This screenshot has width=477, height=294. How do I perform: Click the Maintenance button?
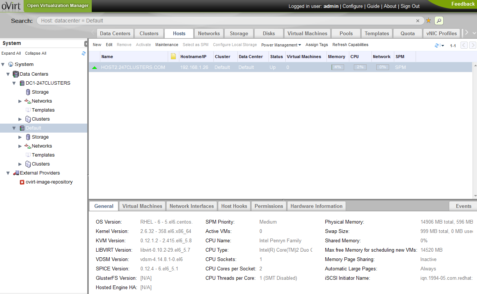[167, 45]
